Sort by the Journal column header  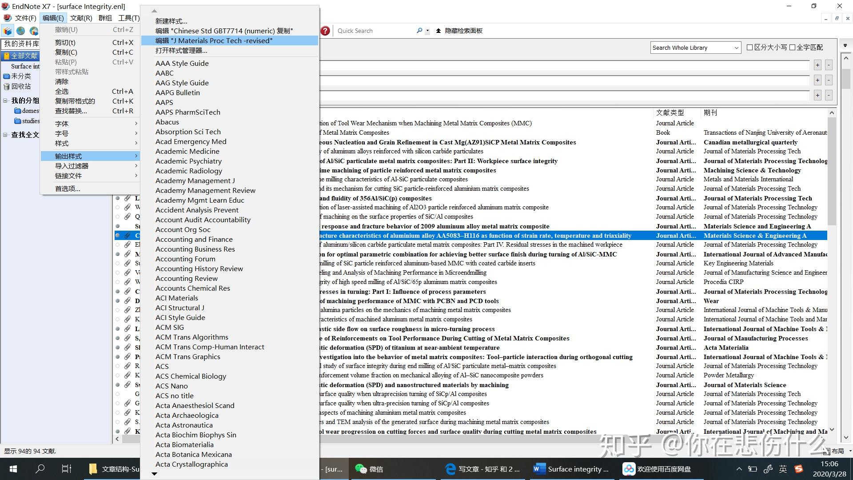tap(765, 112)
